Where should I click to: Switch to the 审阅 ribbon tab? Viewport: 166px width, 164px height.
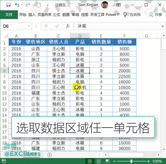click(x=75, y=14)
